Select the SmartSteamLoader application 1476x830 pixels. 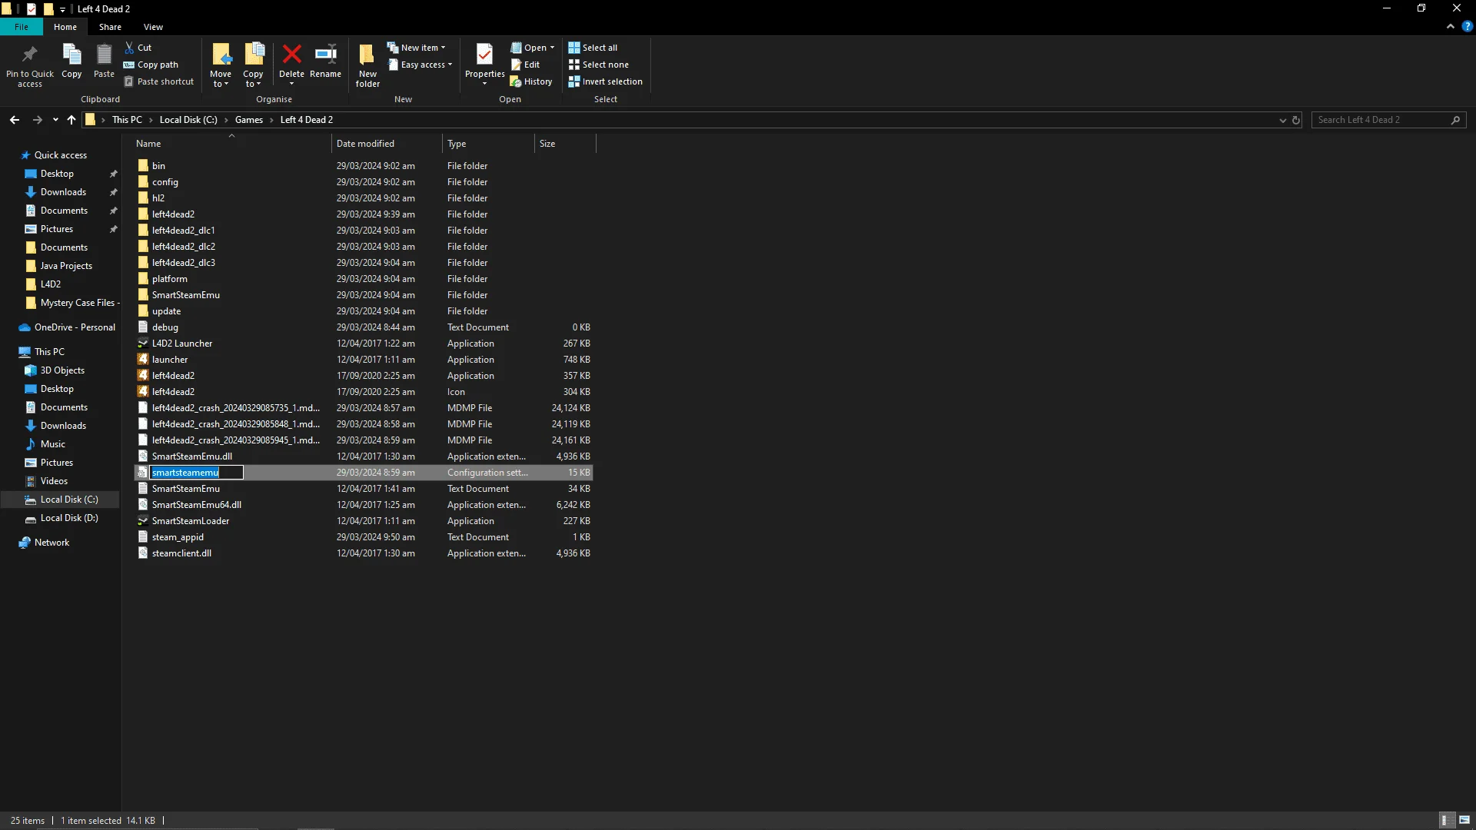click(x=190, y=521)
